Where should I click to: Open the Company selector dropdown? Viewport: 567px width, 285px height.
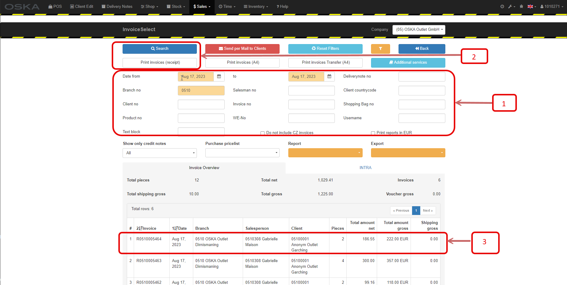click(x=419, y=30)
